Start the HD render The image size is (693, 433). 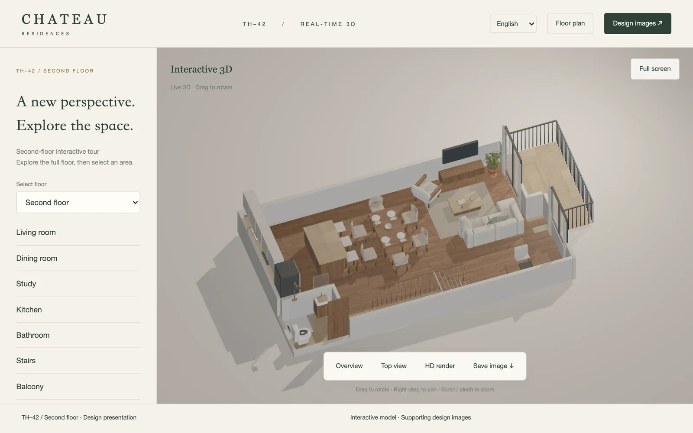click(x=440, y=366)
